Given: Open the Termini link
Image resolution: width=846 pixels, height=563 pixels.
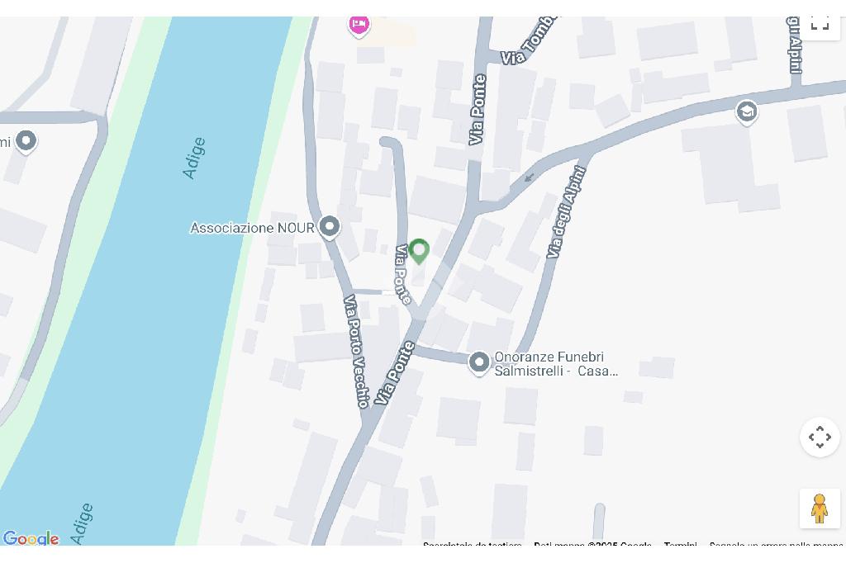Looking at the screenshot, I should tap(681, 545).
